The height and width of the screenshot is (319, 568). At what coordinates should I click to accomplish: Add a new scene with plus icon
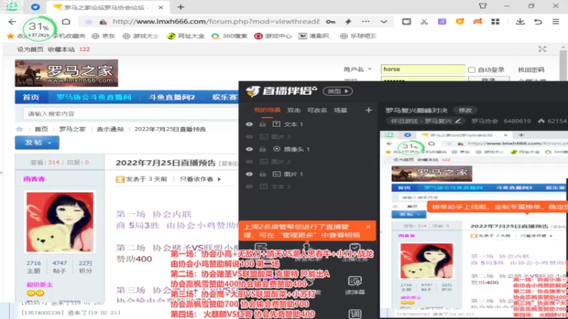coord(368,110)
